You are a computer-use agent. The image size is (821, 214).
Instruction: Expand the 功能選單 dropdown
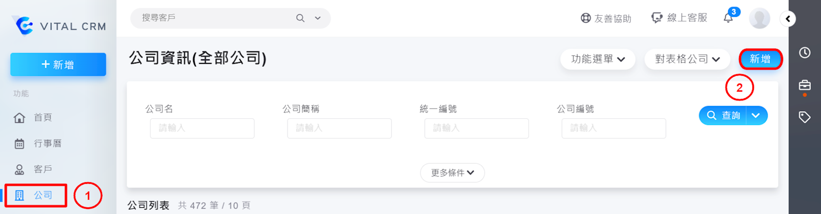598,59
